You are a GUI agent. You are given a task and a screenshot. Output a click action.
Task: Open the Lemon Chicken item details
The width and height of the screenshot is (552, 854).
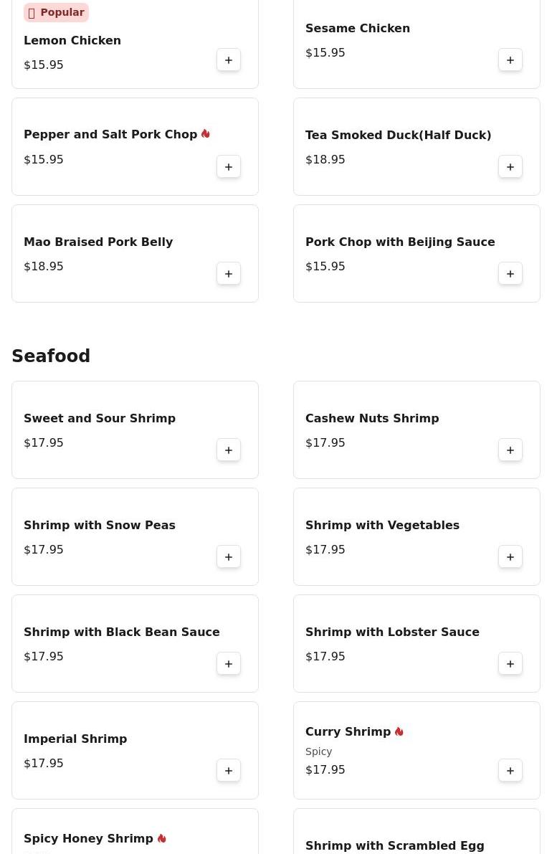point(72,41)
